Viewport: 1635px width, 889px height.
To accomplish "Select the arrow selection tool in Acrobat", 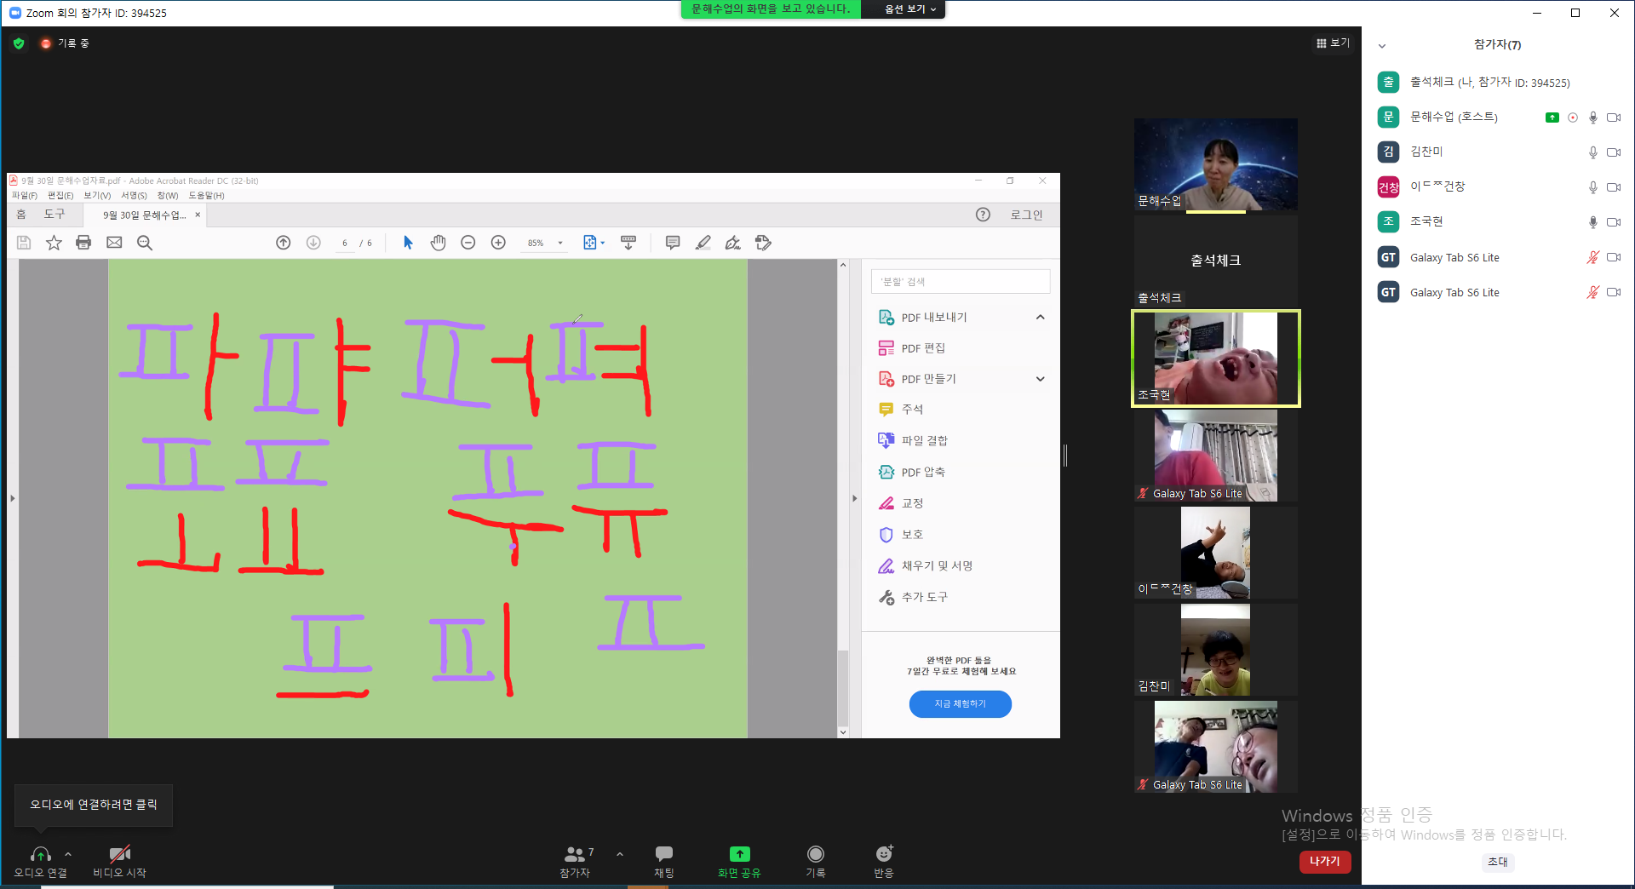I will pos(408,243).
